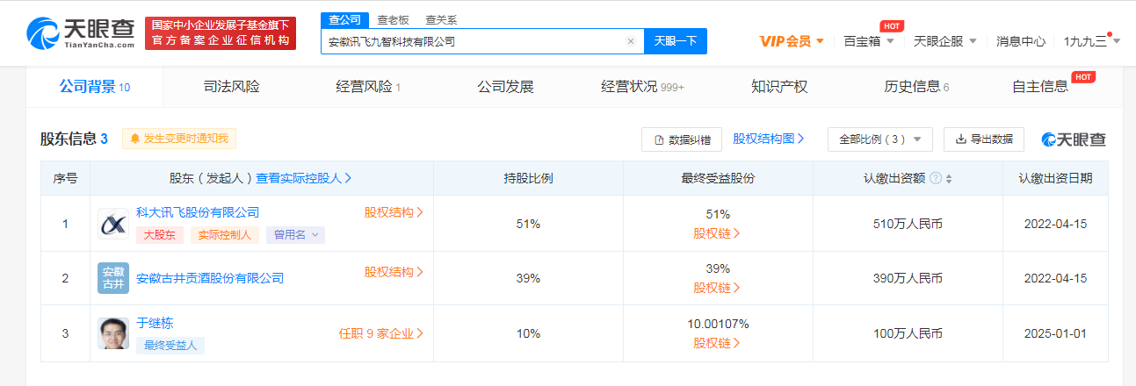Image resolution: width=1136 pixels, height=386 pixels.
Task: Click 股权结构 link for 科大讯飞
Action: point(394,212)
